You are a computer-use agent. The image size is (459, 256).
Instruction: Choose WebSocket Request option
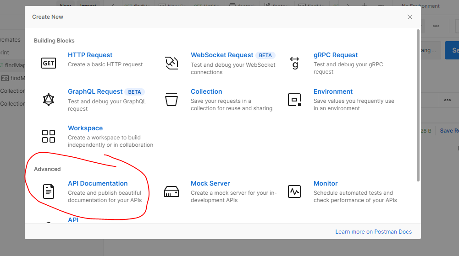click(x=222, y=55)
